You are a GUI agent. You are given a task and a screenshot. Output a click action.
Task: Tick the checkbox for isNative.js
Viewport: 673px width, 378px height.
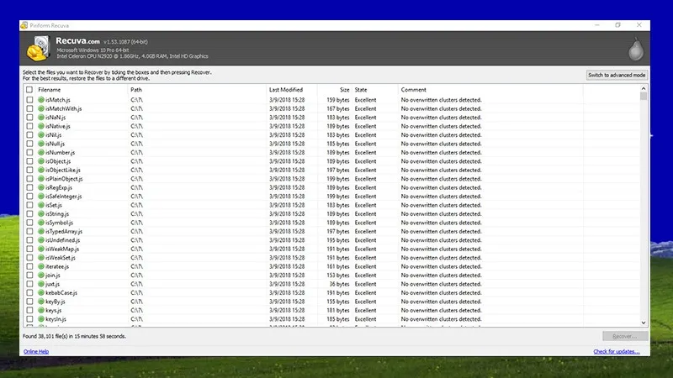[29, 127]
